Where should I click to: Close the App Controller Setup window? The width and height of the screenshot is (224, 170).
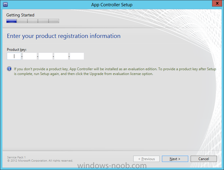click(x=217, y=3)
